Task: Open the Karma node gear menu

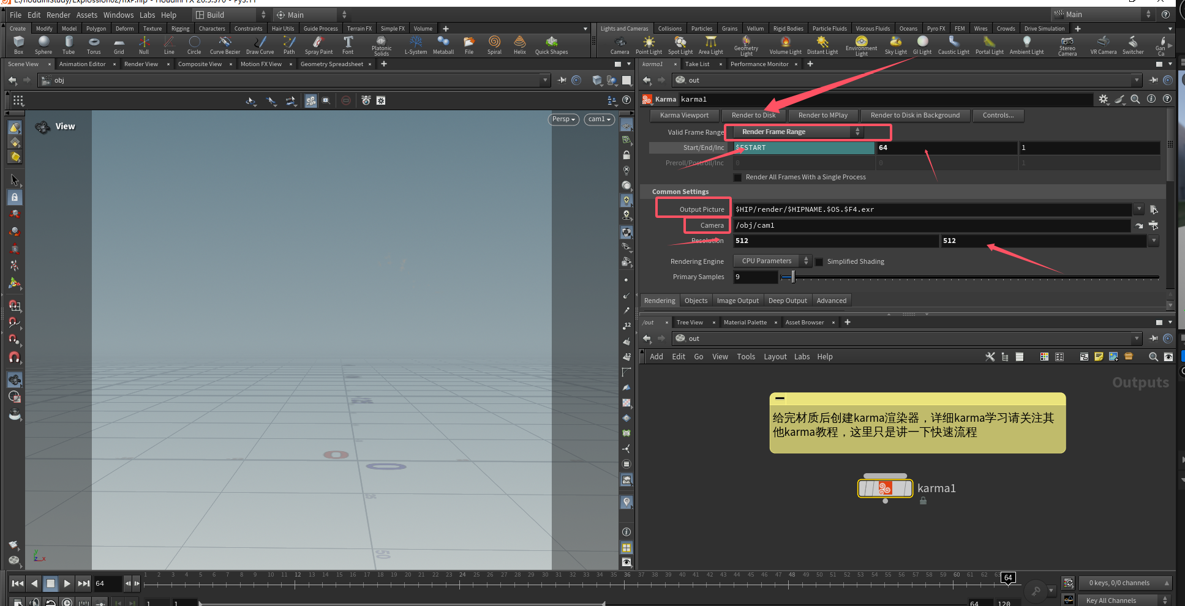Action: (1104, 99)
